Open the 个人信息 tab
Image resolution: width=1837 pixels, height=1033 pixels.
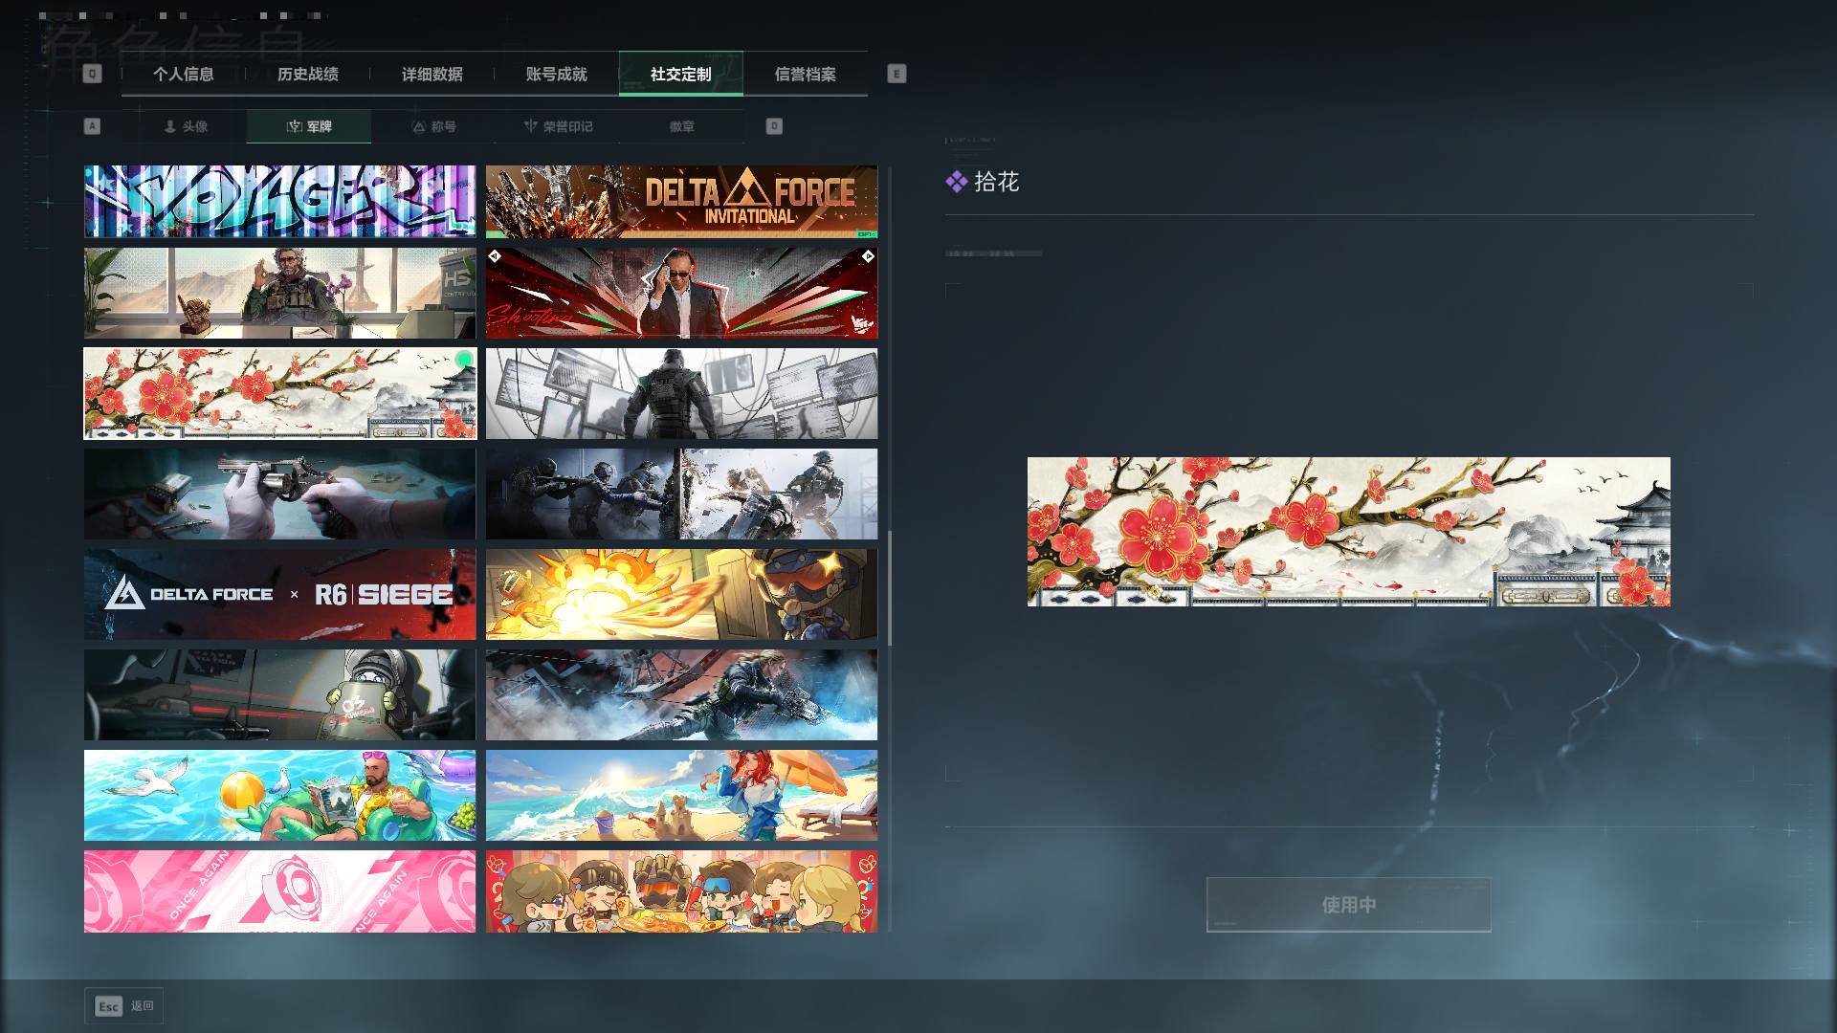[184, 74]
